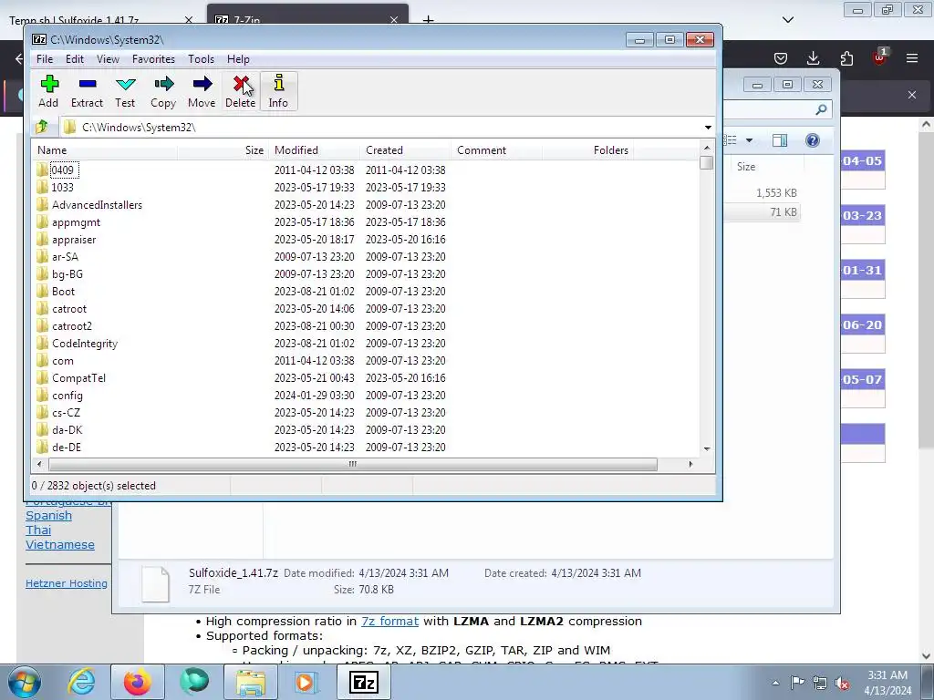The width and height of the screenshot is (934, 700).
Task: Open the View menu
Action: click(x=108, y=59)
